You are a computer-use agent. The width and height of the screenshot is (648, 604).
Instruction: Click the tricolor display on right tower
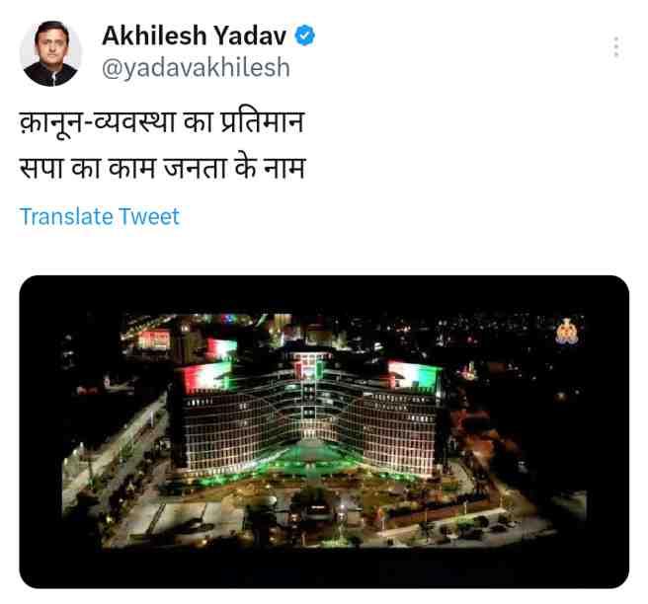click(x=414, y=375)
